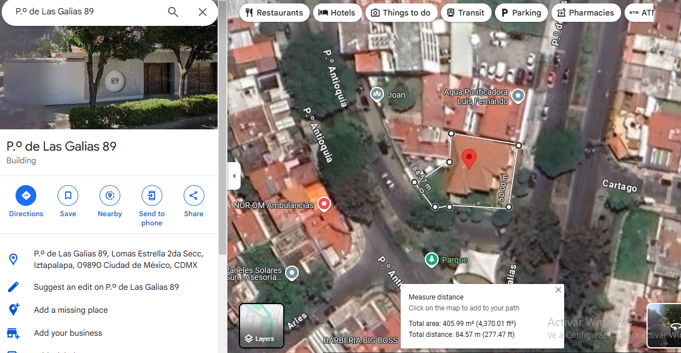Click the full address text in Lomas Estrella
Viewport: 681px width, 353px height.
coord(119,259)
